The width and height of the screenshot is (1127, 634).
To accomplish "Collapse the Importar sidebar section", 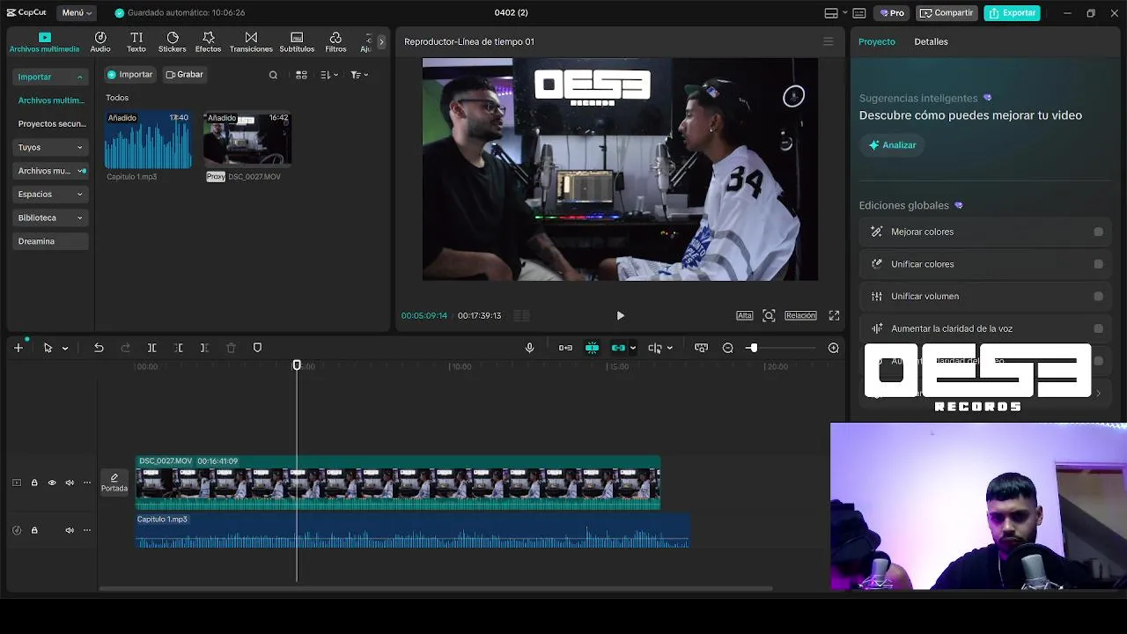I will click(51, 77).
